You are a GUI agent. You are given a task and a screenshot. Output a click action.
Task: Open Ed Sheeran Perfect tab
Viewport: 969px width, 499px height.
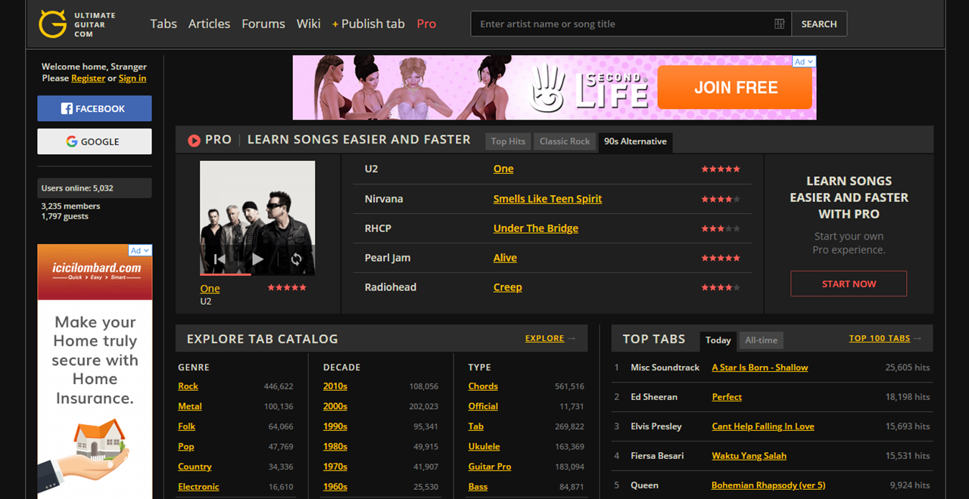click(727, 397)
